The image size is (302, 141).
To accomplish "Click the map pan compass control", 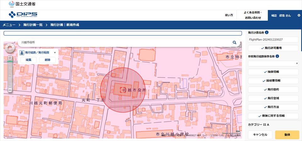I will [10, 48].
